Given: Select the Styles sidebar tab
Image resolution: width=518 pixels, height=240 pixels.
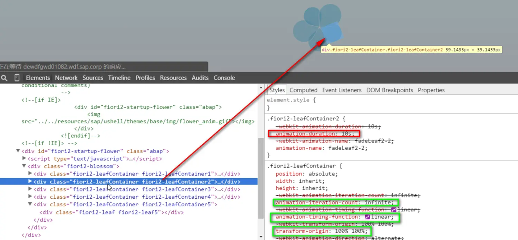Looking at the screenshot, I should tap(277, 90).
